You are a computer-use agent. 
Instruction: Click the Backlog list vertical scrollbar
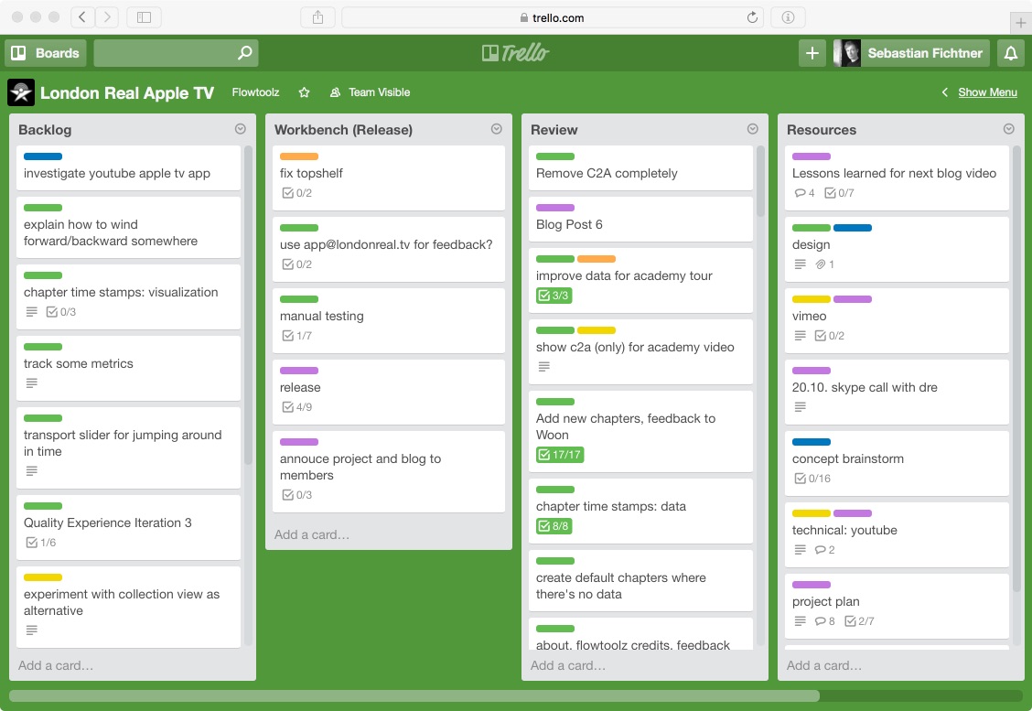[x=248, y=305]
